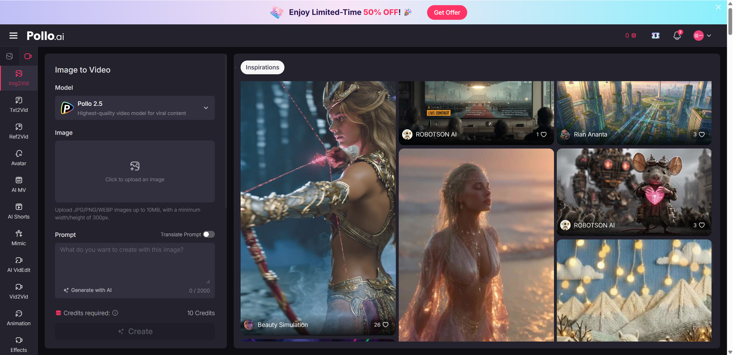The height and width of the screenshot is (355, 733).
Task: Open the Avatar tool
Action: [19, 158]
